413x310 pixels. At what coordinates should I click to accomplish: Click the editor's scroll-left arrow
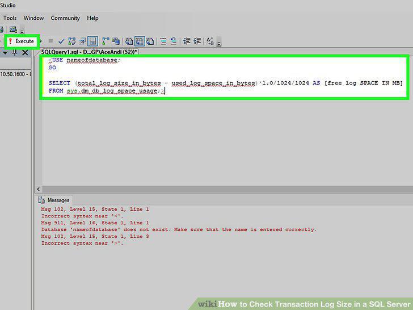point(39,189)
